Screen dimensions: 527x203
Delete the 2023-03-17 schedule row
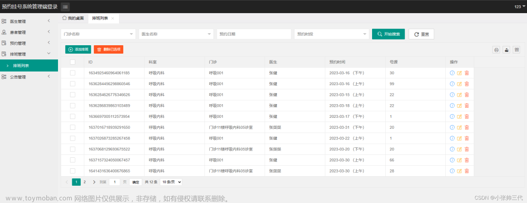466,116
